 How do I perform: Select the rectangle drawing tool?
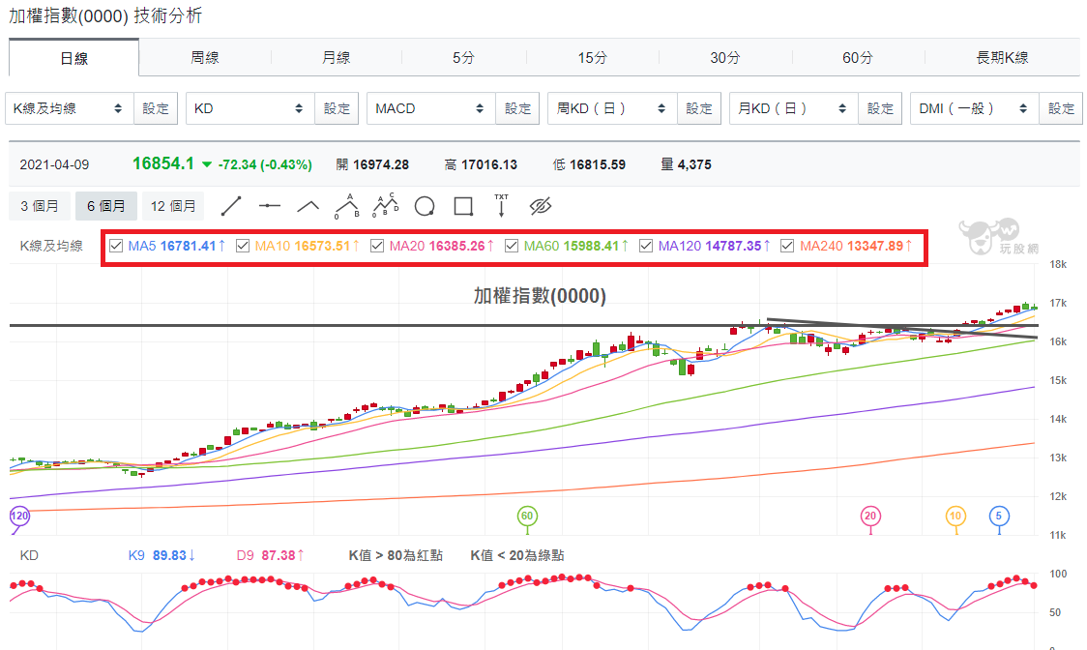pyautogui.click(x=463, y=206)
